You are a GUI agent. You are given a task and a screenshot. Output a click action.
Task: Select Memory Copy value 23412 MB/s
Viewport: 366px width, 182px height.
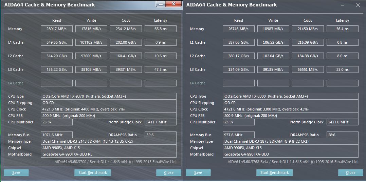tap(126, 29)
